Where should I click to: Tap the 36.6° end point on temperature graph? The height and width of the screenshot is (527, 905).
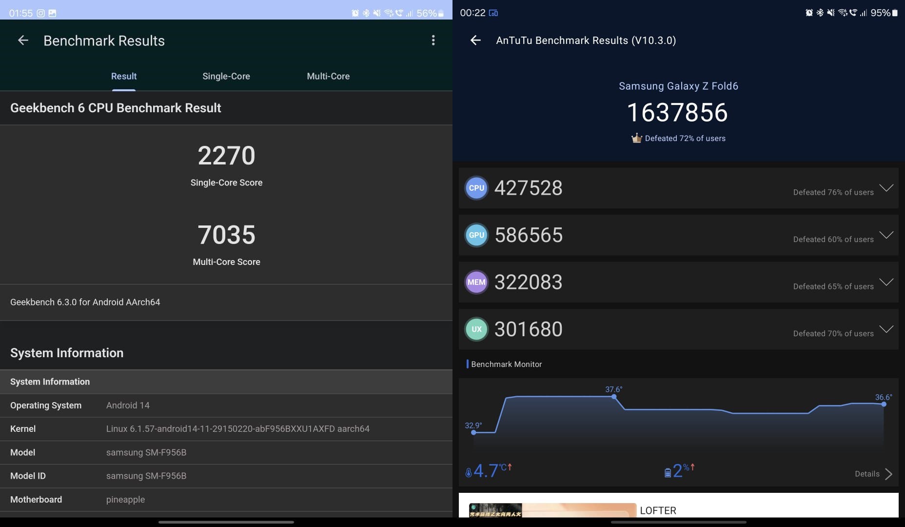coord(884,404)
